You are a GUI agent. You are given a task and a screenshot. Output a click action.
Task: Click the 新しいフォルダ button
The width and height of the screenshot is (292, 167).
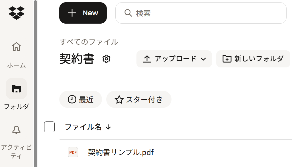pyautogui.click(x=253, y=59)
